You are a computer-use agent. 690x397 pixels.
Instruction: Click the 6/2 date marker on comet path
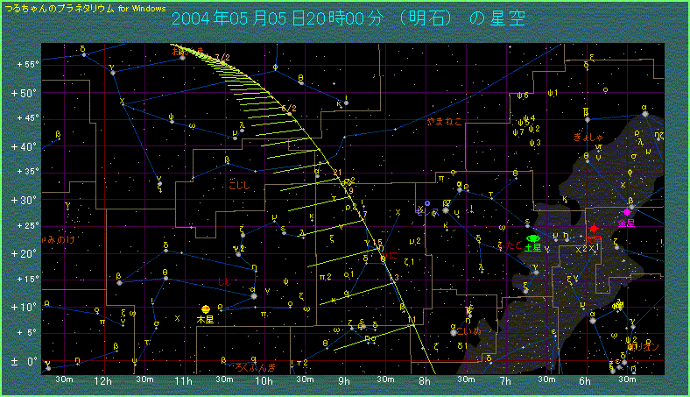click(x=288, y=109)
